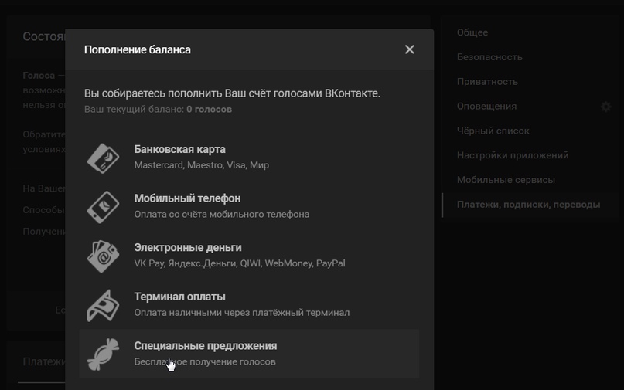Click the electronic money wallet icon
The height and width of the screenshot is (390, 624).
(x=103, y=256)
